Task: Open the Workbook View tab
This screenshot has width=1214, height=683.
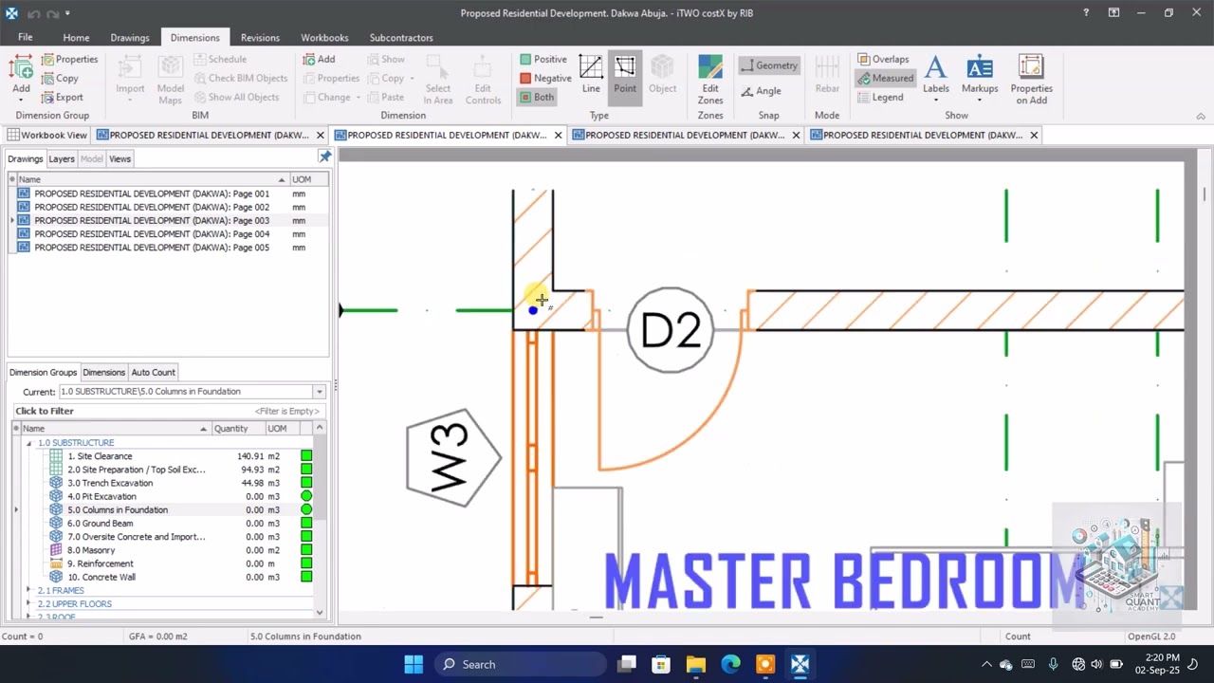Action: tap(46, 135)
